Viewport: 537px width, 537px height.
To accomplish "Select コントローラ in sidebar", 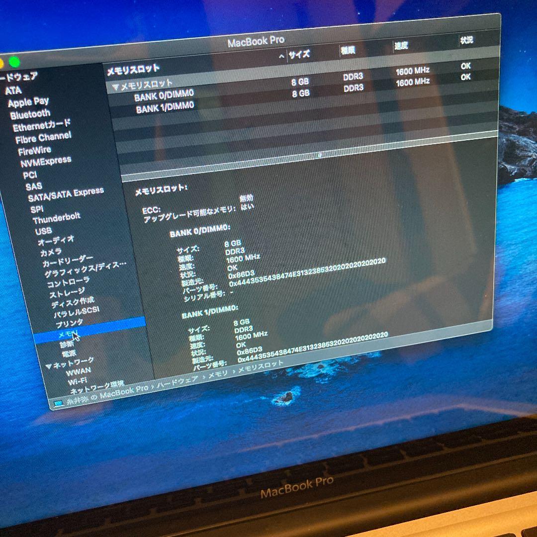I will pos(69,282).
